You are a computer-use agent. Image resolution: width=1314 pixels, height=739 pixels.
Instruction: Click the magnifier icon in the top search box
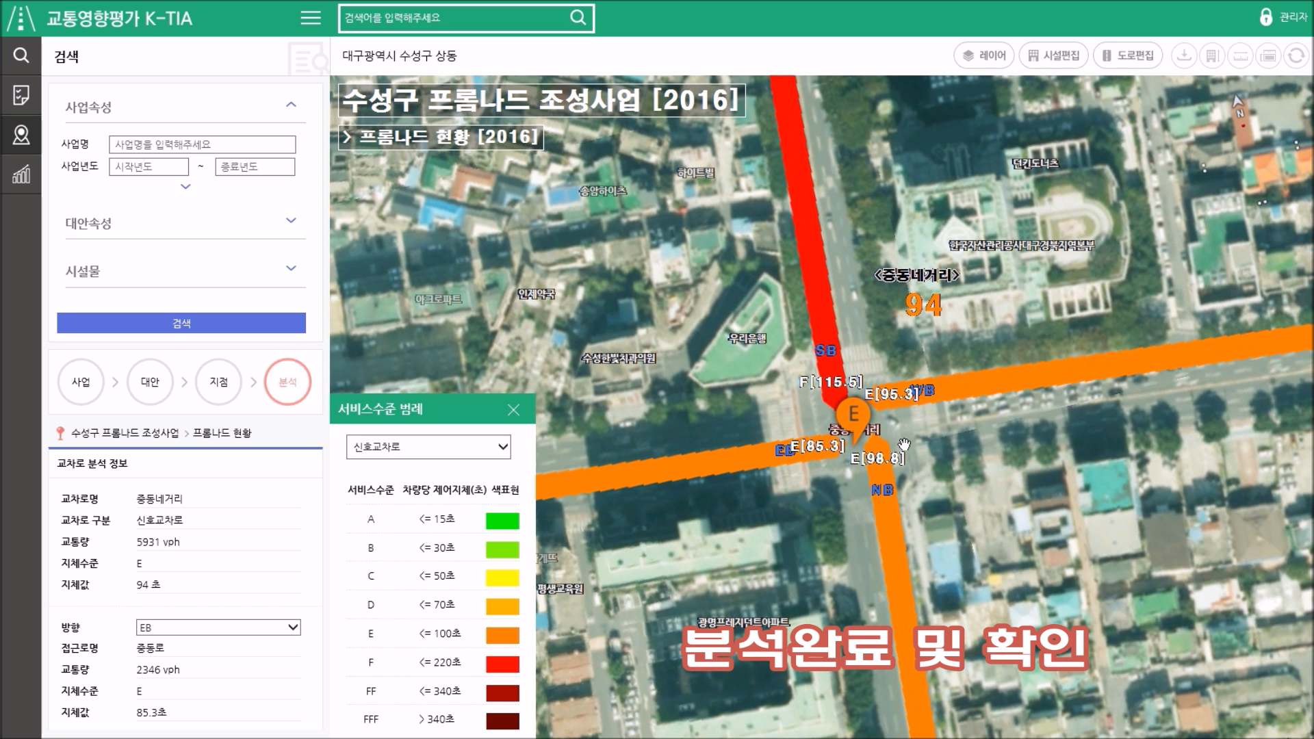578,18
